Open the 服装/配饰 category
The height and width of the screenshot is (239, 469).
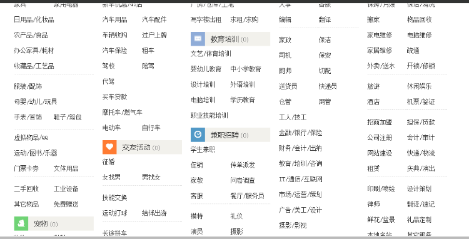click(28, 86)
